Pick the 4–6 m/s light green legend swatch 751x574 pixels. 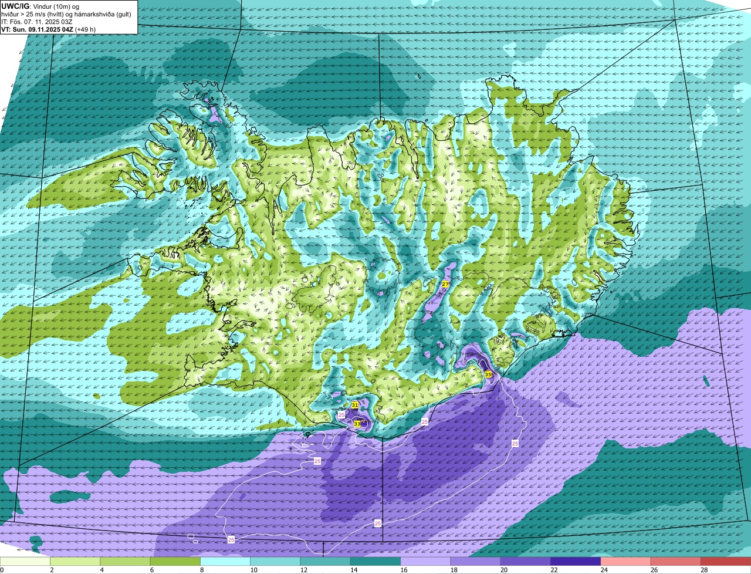tap(126, 561)
